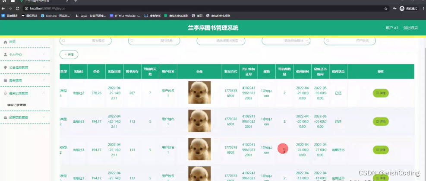Focus the 图书编号 search field
This screenshot has width=426, height=181.
coord(85,41)
